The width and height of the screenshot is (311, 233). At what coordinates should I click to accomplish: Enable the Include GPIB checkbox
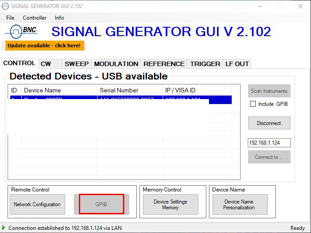coord(253,104)
